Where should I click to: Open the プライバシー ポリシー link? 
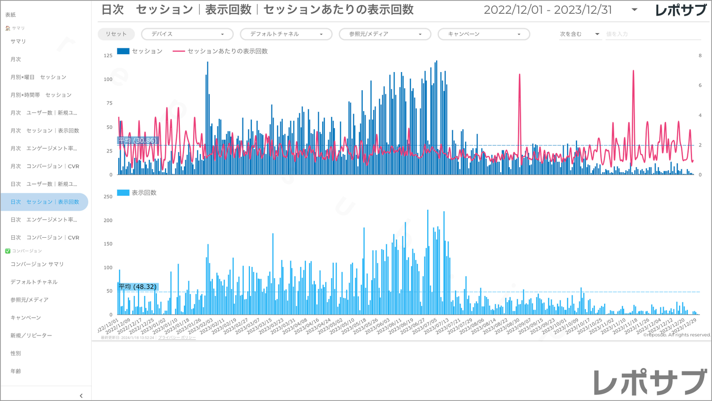177,338
